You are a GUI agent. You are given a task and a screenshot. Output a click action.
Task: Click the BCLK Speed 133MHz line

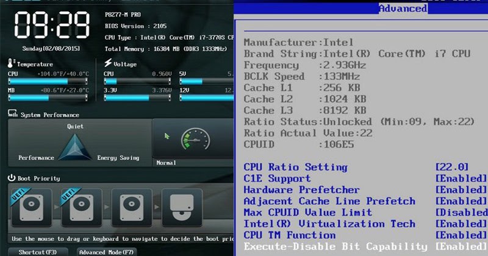tap(302, 77)
